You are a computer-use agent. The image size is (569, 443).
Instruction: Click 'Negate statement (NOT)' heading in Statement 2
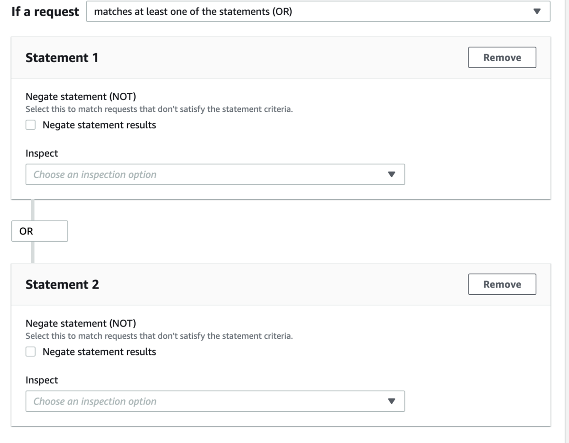pyautogui.click(x=81, y=324)
